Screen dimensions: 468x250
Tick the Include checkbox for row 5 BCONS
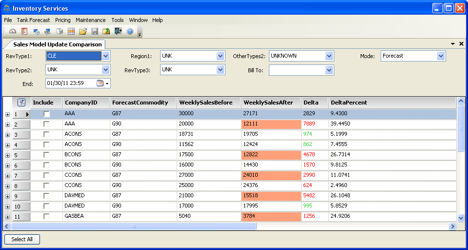[x=46, y=155]
